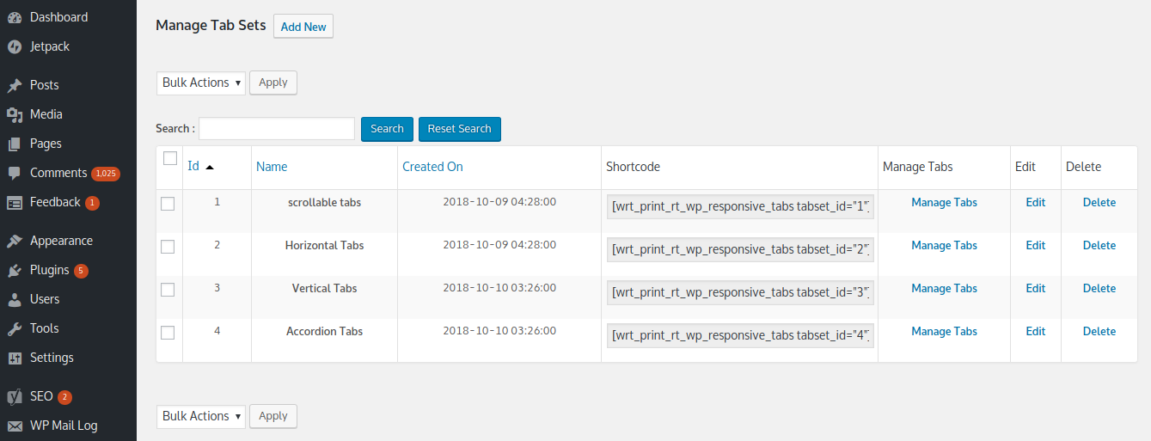Screen dimensions: 1151x441
Task: Click the Comments speech bubble icon
Action: tap(15, 173)
